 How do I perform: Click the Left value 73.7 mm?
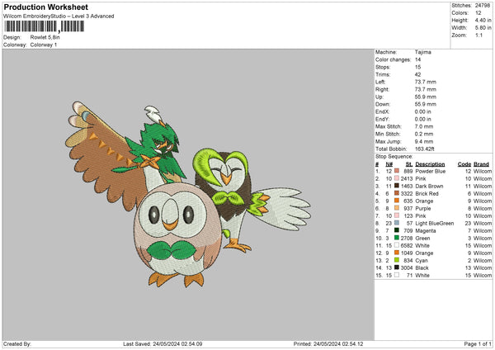[x=425, y=82]
